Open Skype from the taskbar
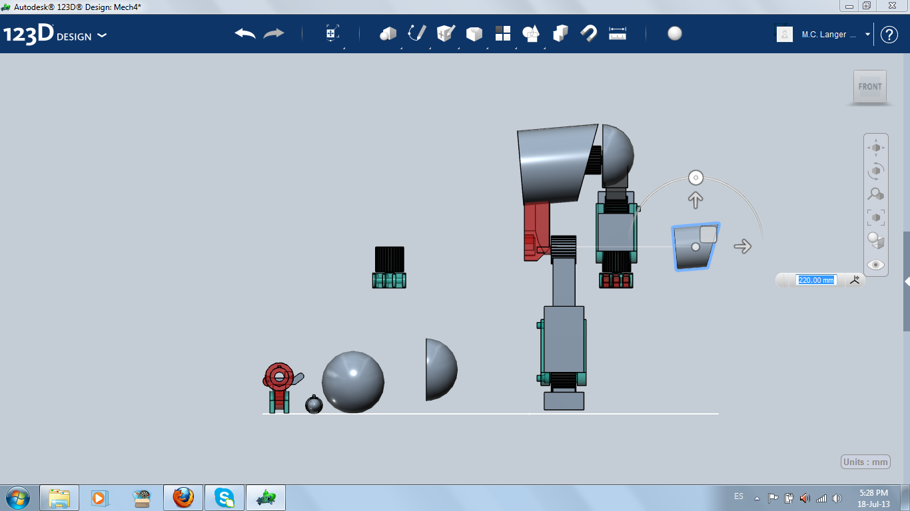The height and width of the screenshot is (511, 910). [225, 498]
